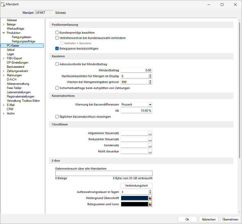This screenshot has width=242, height=224.
Task: Open the Artikel settings page
Action: pos(11,50)
